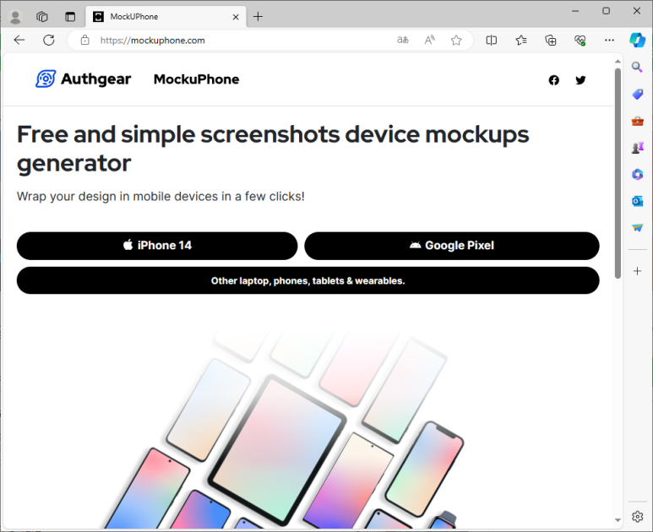
Task: Click the page vertical scrollbar thumb
Action: [x=618, y=173]
